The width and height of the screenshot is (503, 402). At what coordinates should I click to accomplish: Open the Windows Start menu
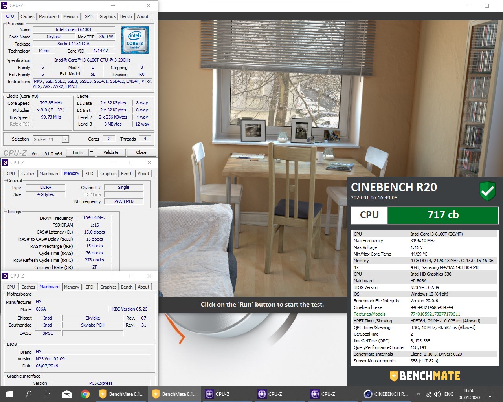pyautogui.click(x=9, y=394)
